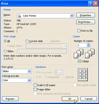
Task: Click Find Printer... button
Action: 85,22
